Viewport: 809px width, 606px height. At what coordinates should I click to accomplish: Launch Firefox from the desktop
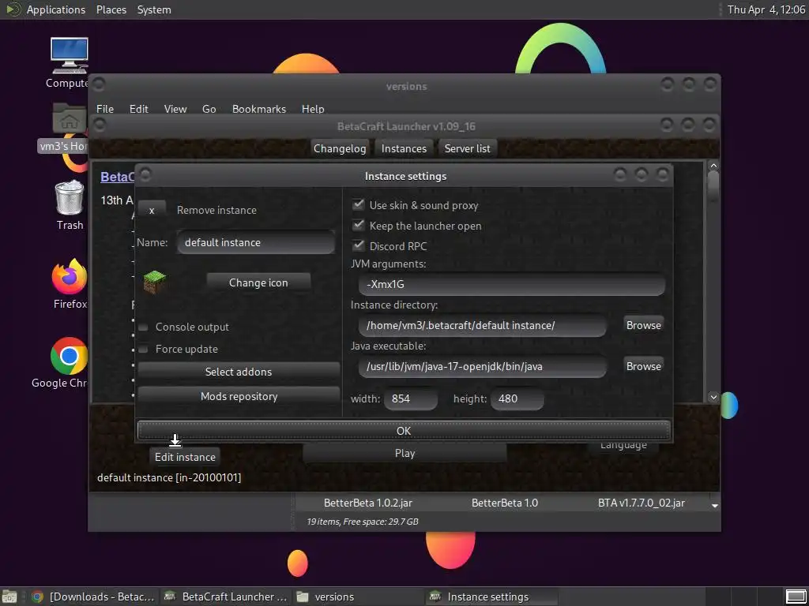(x=70, y=277)
